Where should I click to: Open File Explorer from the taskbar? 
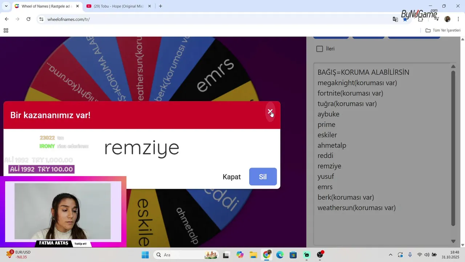(x=253, y=255)
